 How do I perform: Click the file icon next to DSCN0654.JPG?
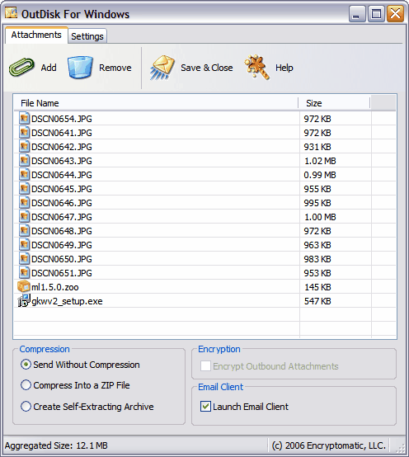point(24,118)
